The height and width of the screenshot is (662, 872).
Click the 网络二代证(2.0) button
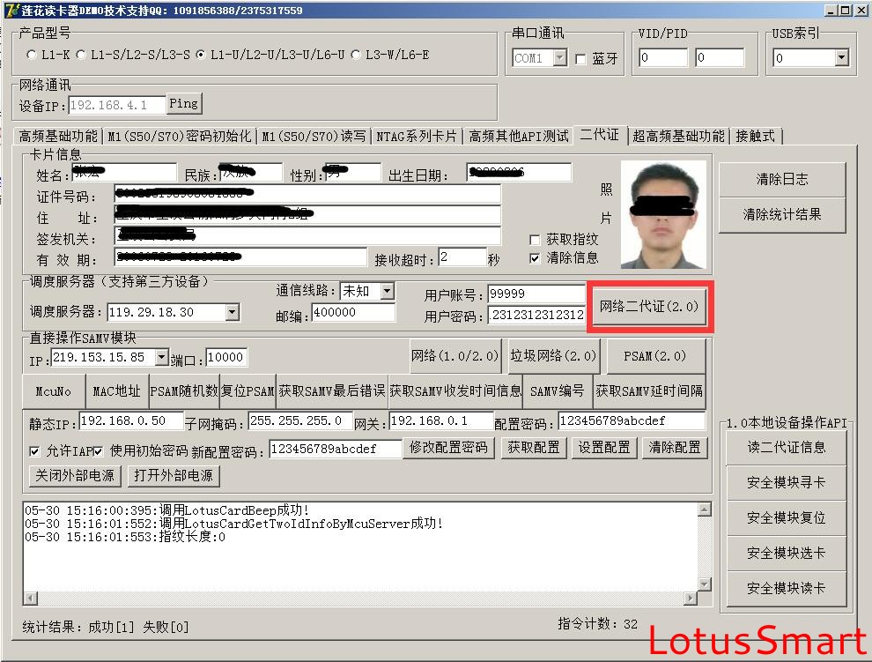(x=649, y=307)
